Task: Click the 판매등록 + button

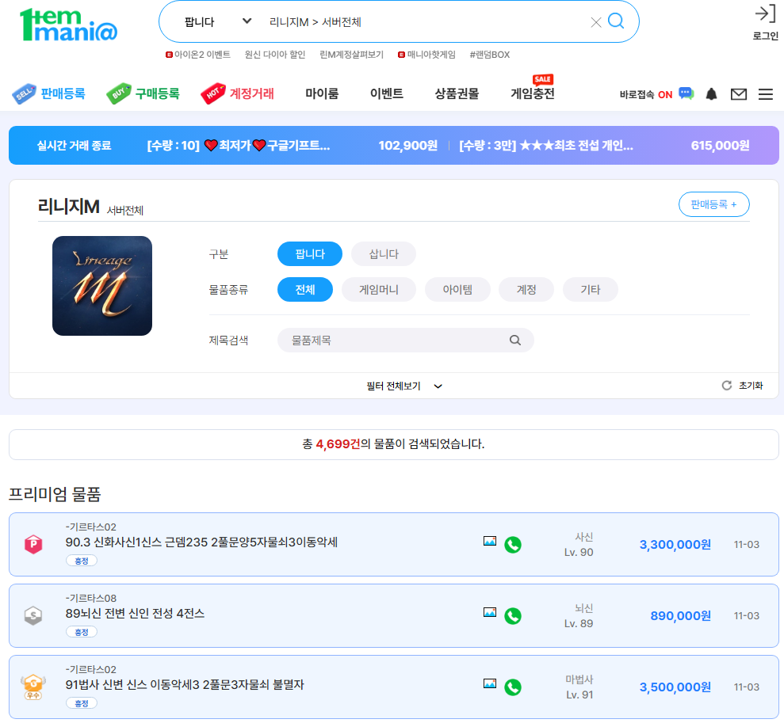Action: coord(713,204)
